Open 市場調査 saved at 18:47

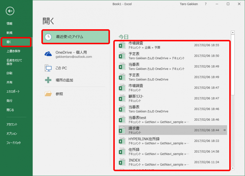click(173, 88)
